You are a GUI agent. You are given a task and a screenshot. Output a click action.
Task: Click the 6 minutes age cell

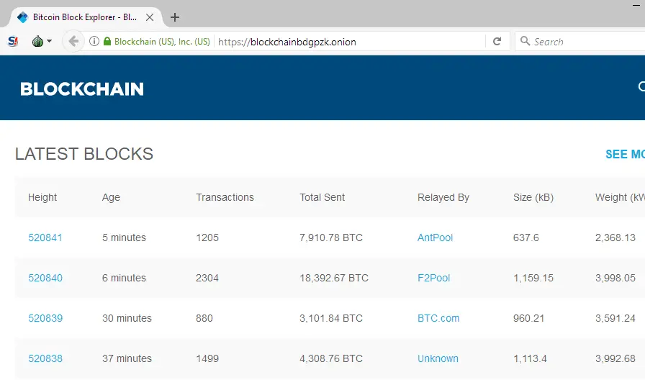pyautogui.click(x=125, y=278)
